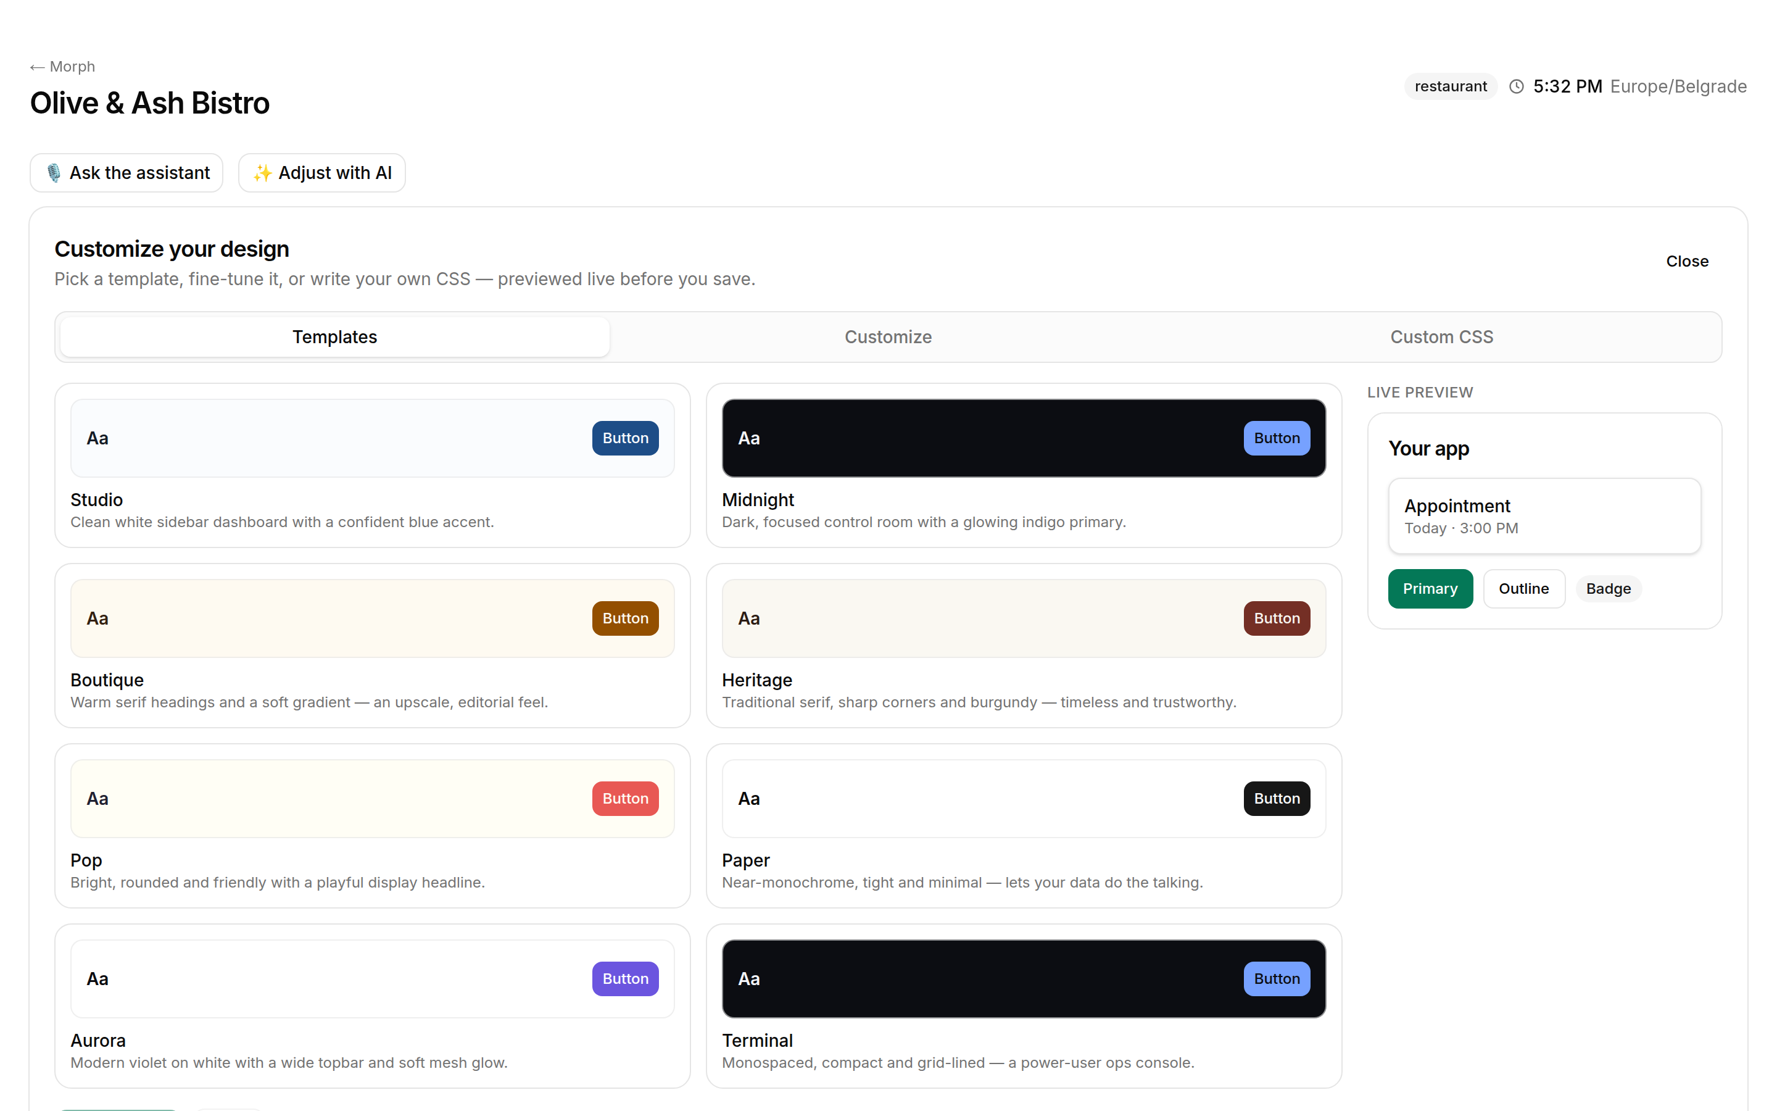Click the green Primary button in live preview
1777x1111 pixels.
[1430, 589]
